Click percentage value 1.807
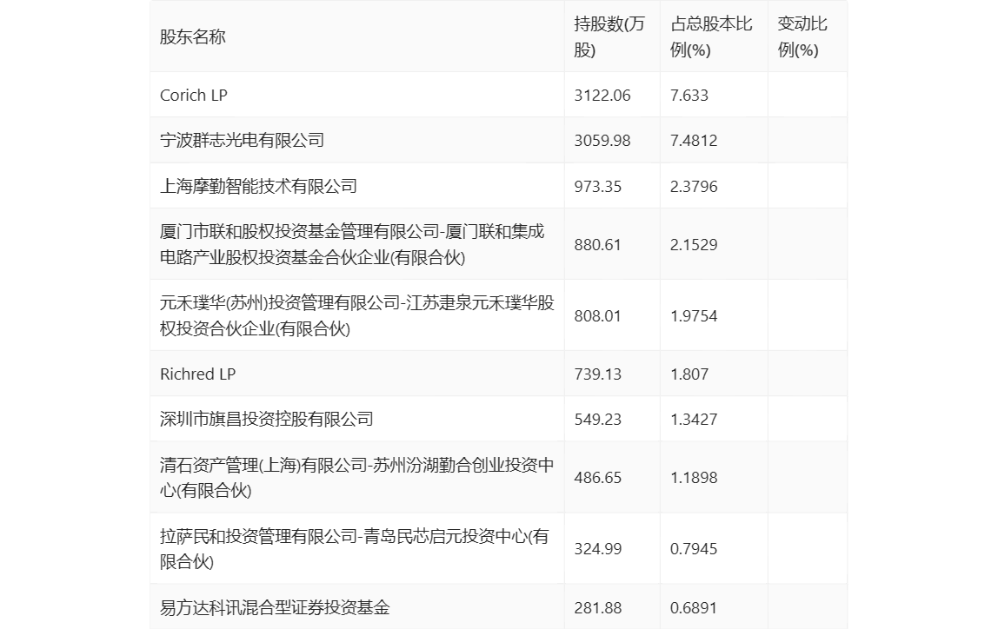Screen dimensions: 998x629 click(689, 374)
